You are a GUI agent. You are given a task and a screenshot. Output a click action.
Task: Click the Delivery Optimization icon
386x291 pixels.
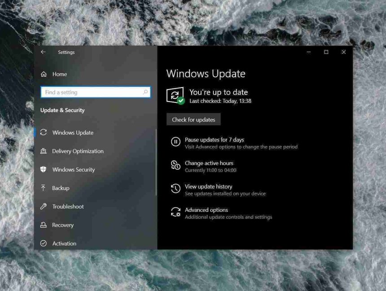point(44,151)
